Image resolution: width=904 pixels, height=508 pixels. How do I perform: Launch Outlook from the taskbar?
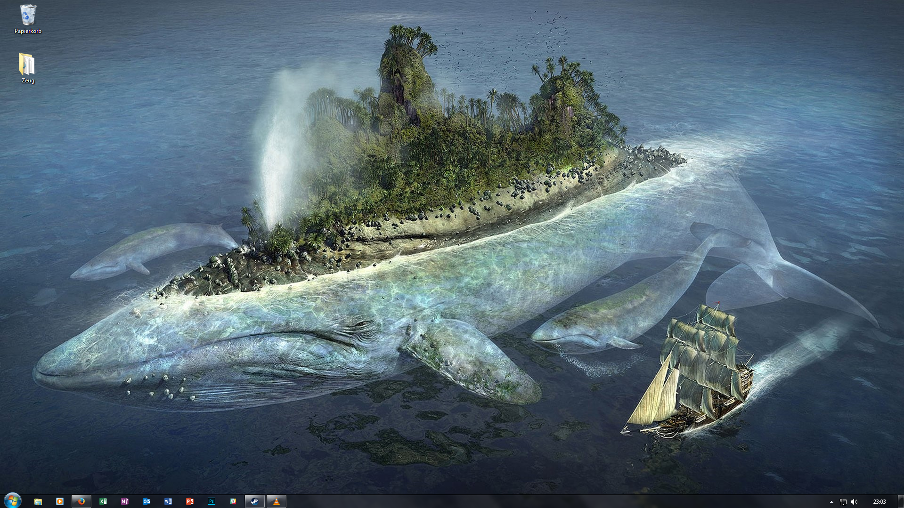click(147, 501)
